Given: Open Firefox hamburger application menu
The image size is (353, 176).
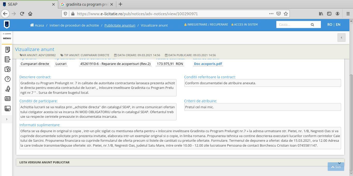Looking at the screenshot, I should 348,14.
